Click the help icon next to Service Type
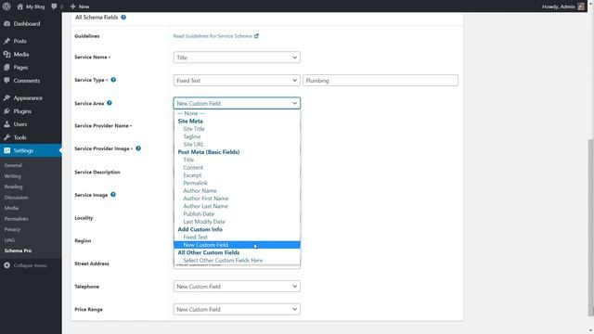Image resolution: width=594 pixels, height=334 pixels. (113, 80)
